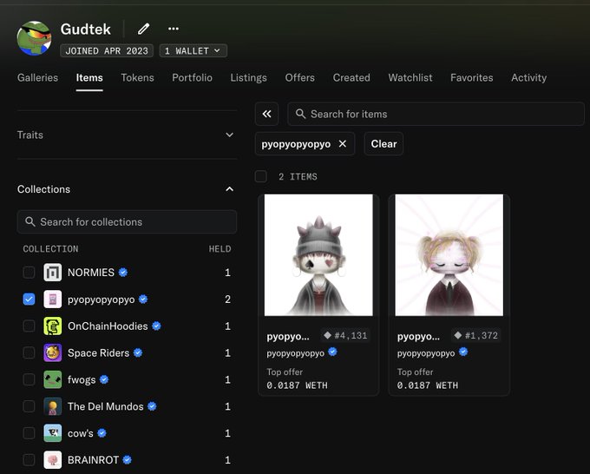The image size is (590, 474).
Task: Click The Del Mundos collection logo
Action: tap(53, 406)
